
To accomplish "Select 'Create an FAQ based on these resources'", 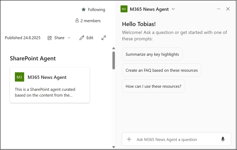I will pyautogui.click(x=161, y=70).
